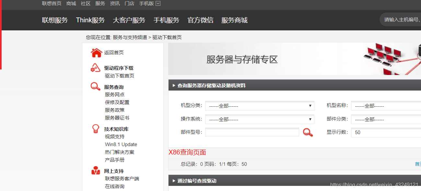Open the 操作系统 dropdown
Image resolution: width=421 pixels, height=191 pixels.
coord(260,119)
